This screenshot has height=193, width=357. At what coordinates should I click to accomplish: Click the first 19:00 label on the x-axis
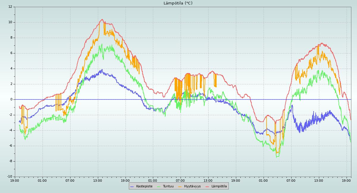pos(15,180)
